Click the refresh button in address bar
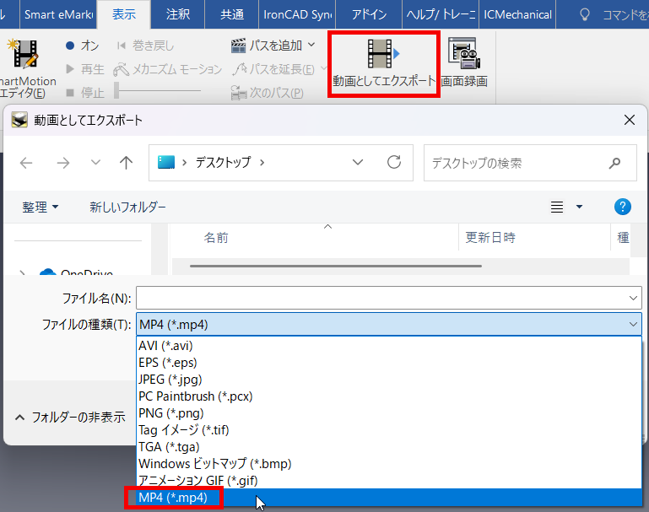 [394, 163]
